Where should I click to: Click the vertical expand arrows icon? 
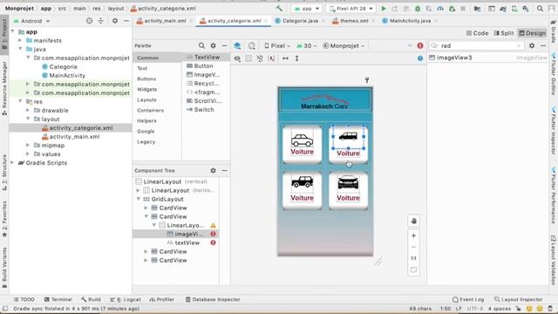(296, 58)
